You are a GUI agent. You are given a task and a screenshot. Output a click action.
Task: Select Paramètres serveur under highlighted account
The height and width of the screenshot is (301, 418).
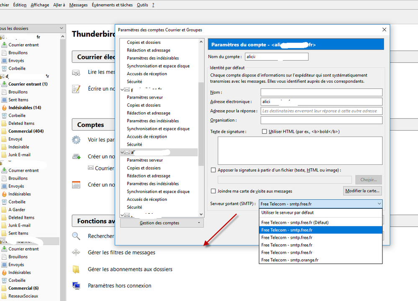(x=145, y=160)
